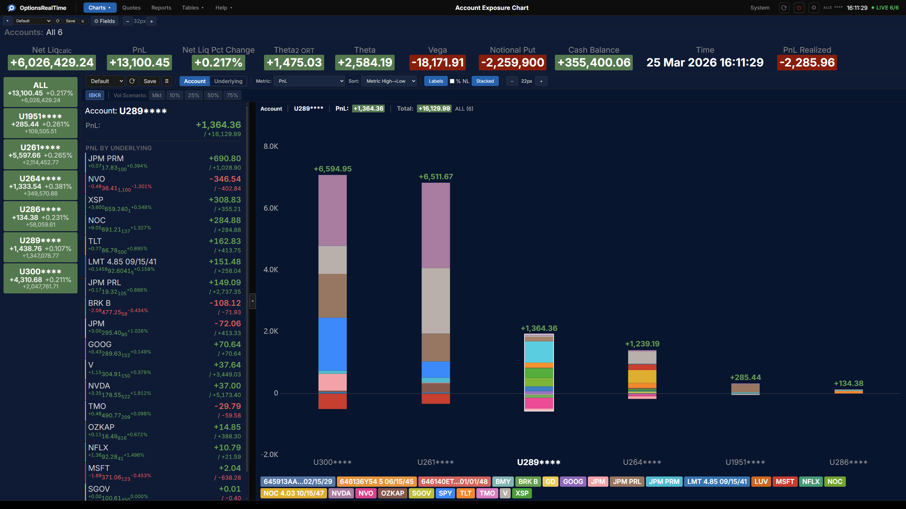Click chart toolbar reload icon beside Save
Viewport: 906px width, 509px height.
point(132,81)
